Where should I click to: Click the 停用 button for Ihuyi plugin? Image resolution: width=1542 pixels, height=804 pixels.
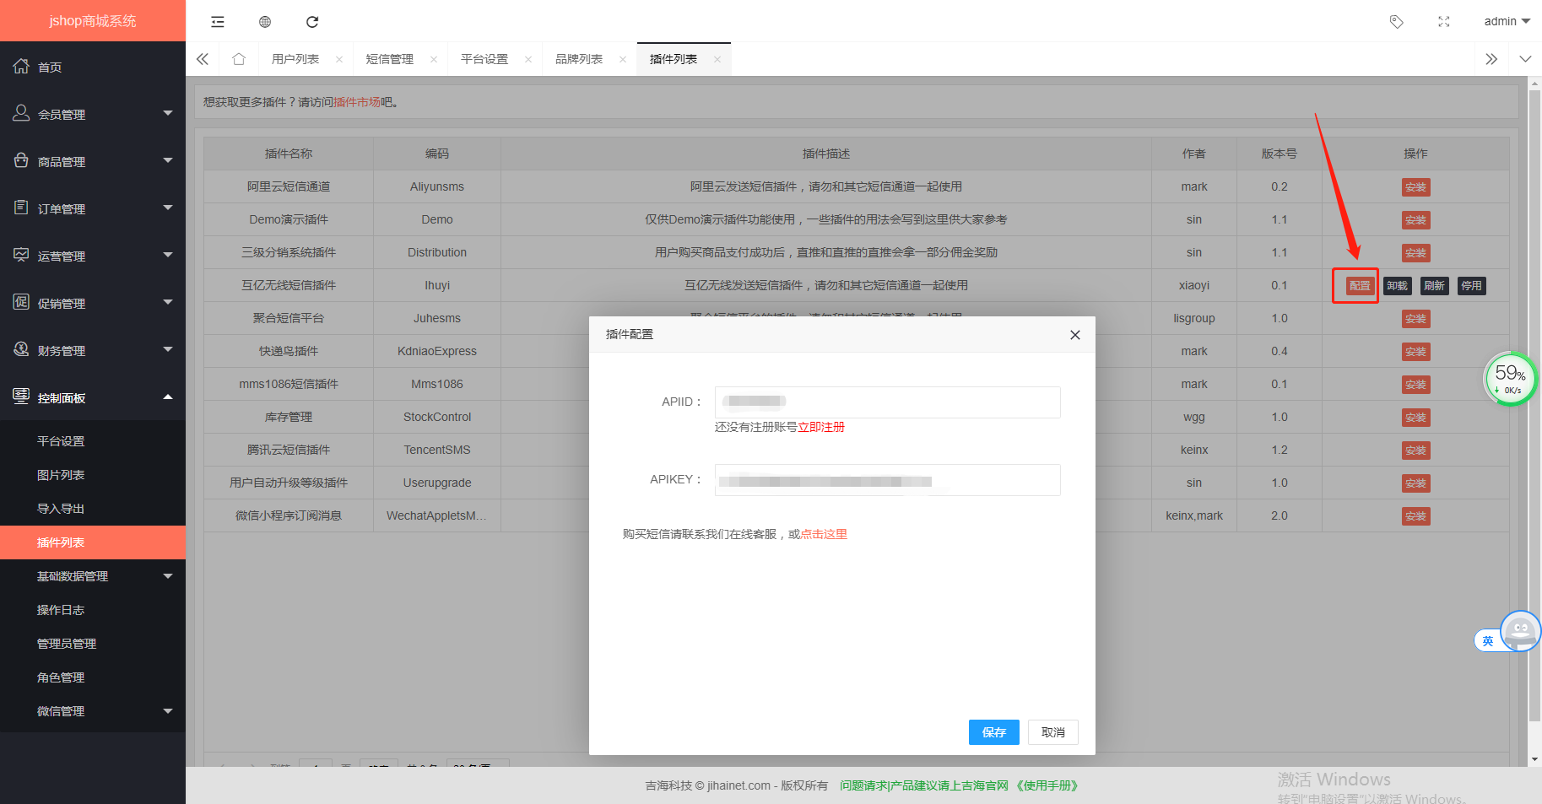(x=1471, y=286)
